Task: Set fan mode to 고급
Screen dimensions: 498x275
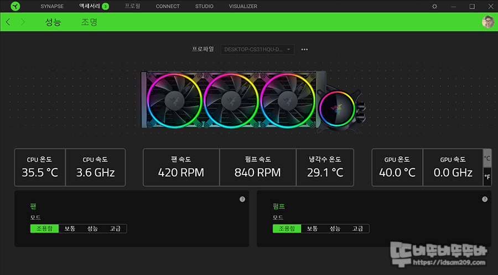Action: 115,229
